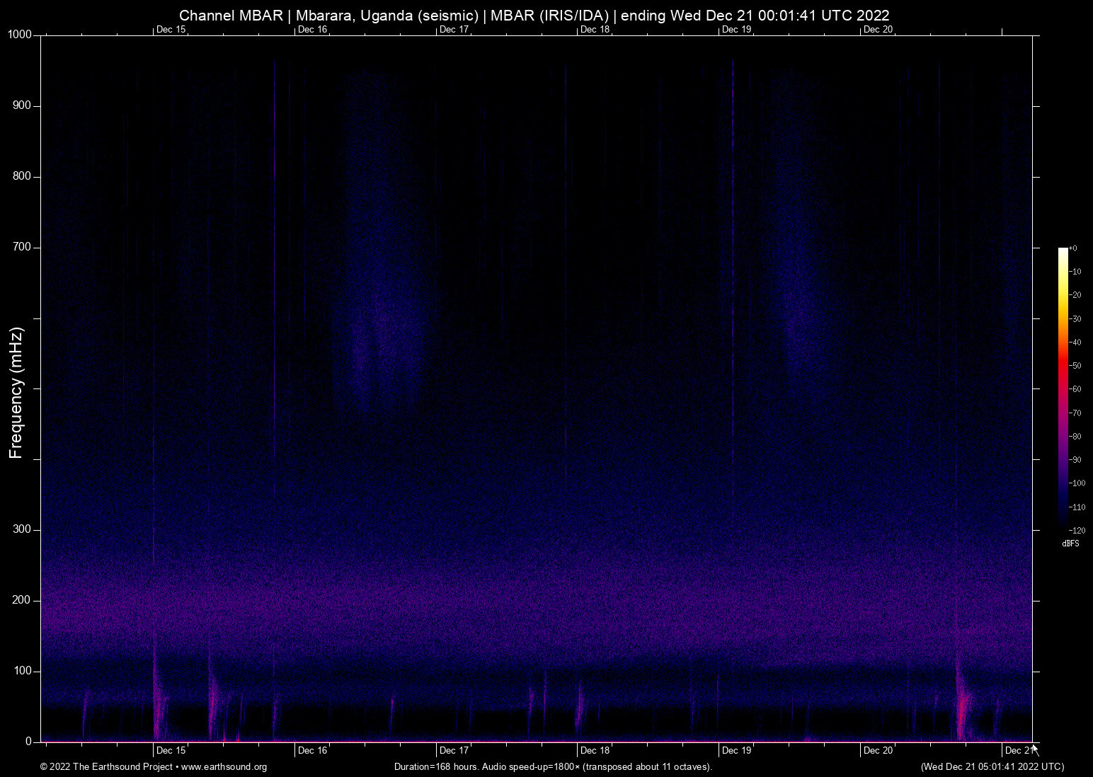The height and width of the screenshot is (777, 1093).
Task: Select the 700 mHz tick label
Action: pyautogui.click(x=23, y=247)
